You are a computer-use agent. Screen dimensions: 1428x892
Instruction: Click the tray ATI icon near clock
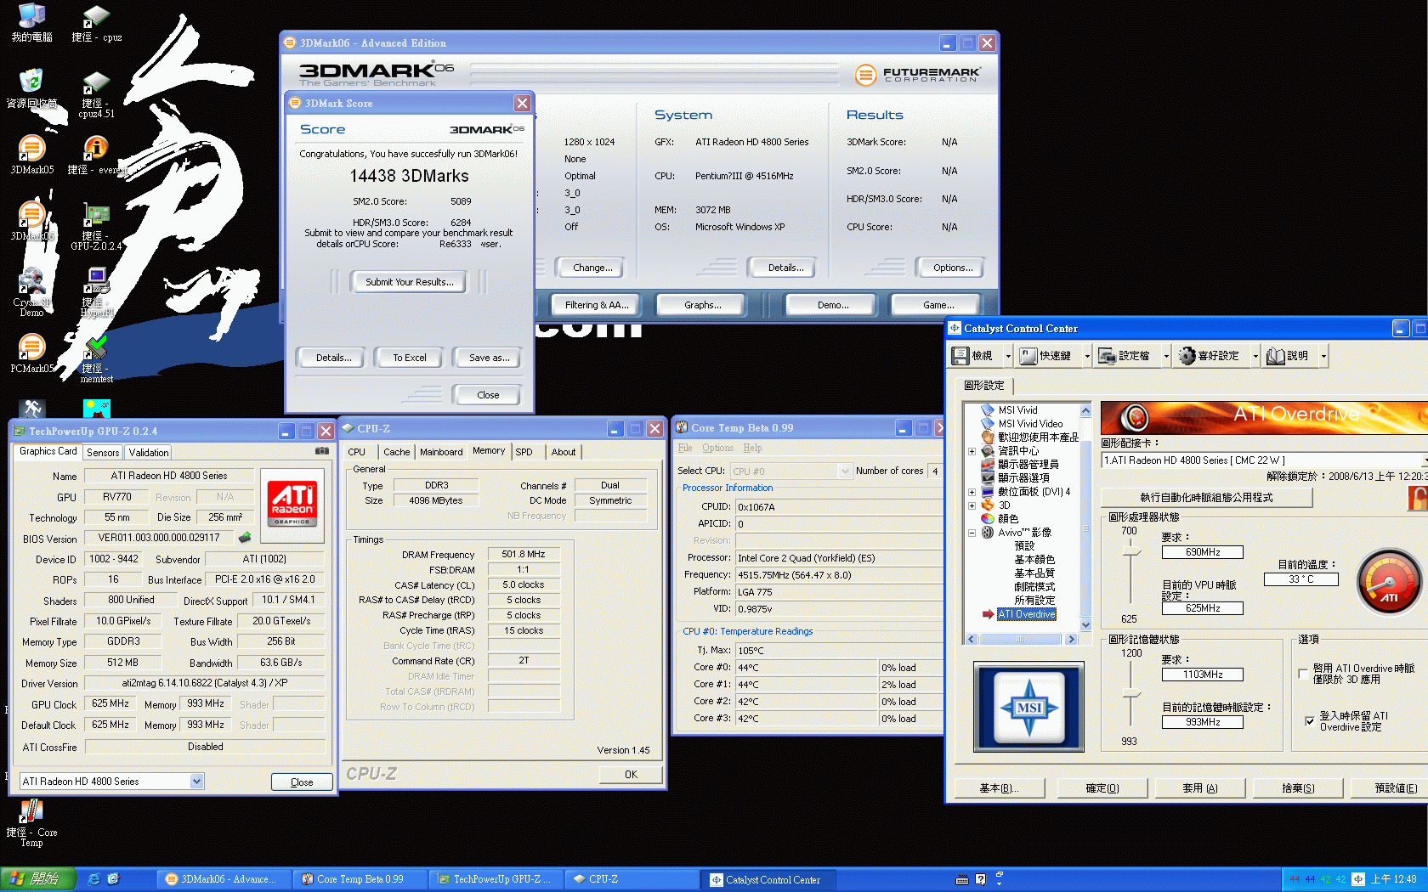click(1358, 879)
